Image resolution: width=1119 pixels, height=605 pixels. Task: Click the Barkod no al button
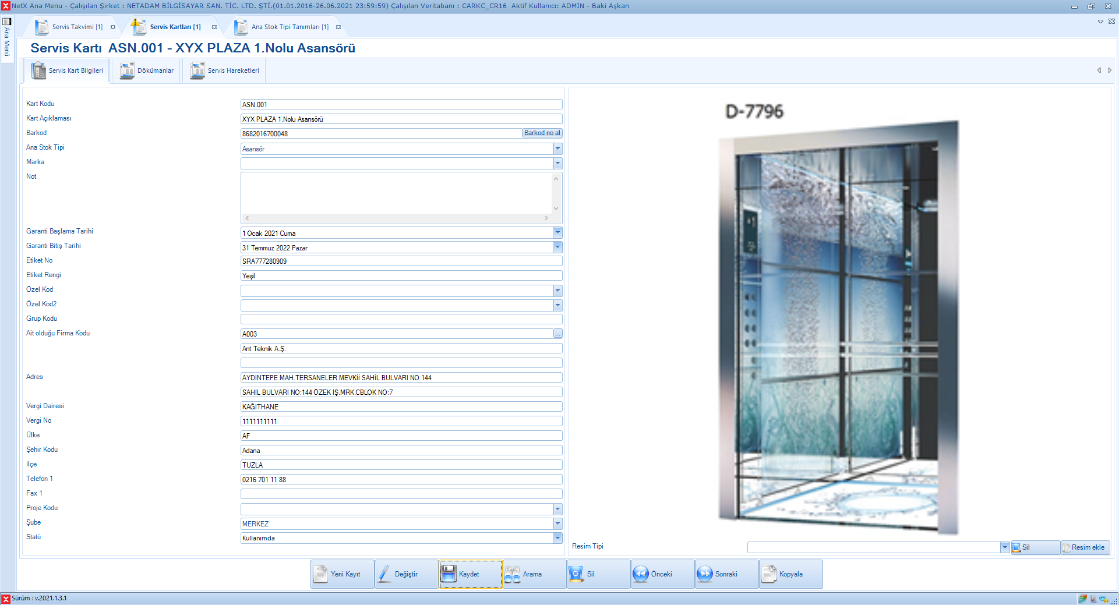(542, 133)
